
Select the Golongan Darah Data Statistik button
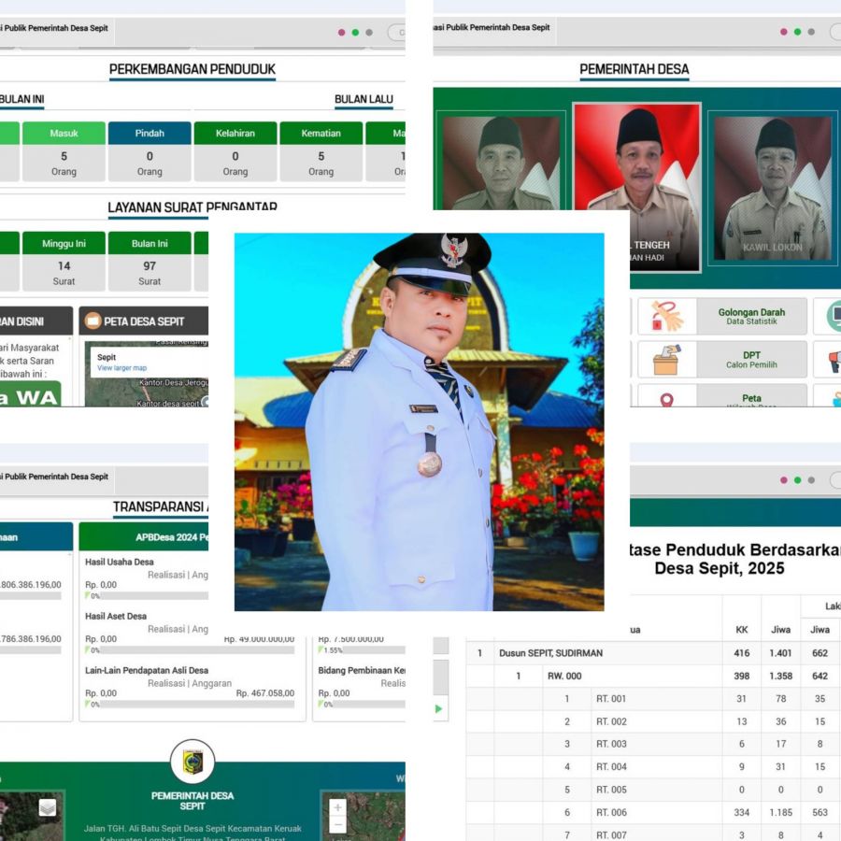(751, 316)
